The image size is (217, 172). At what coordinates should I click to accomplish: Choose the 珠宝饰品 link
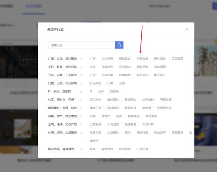[x=125, y=149]
